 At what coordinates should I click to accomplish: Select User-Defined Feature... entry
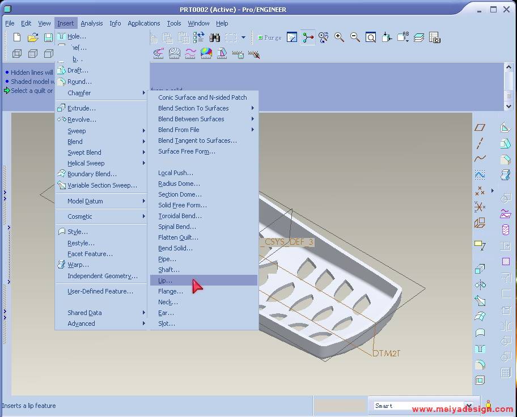click(101, 291)
